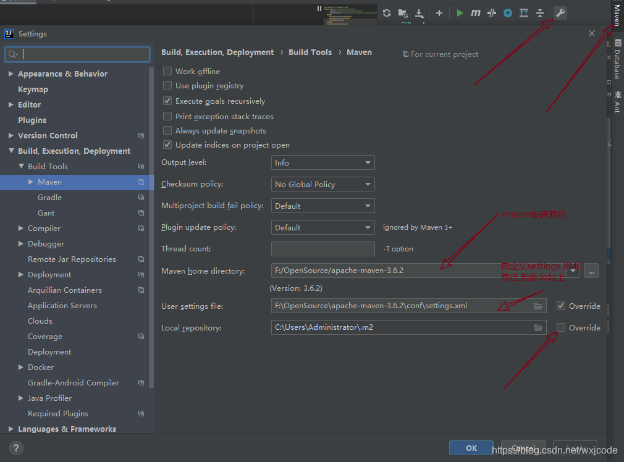The height and width of the screenshot is (462, 624).
Task: Open Output level dropdown
Action: click(x=323, y=163)
